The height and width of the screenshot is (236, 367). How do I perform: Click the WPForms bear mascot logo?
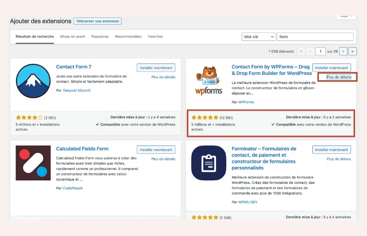coord(209,81)
